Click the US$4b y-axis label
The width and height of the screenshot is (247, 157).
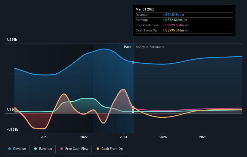coord(12,40)
